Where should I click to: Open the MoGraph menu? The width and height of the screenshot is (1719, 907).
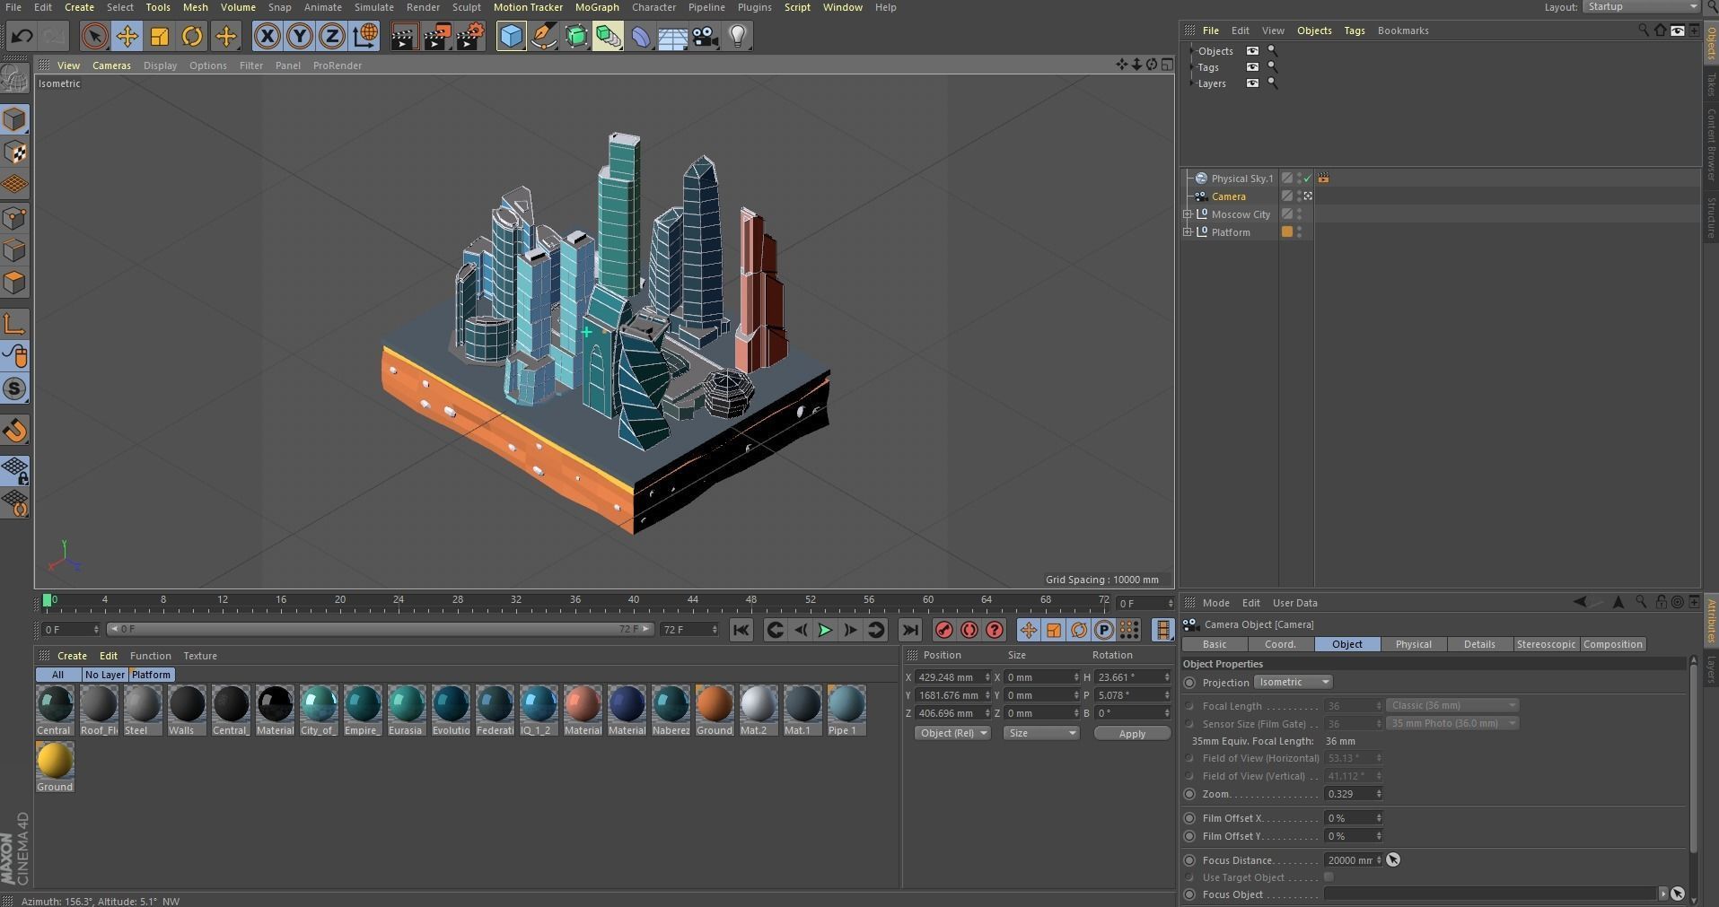[x=597, y=7]
